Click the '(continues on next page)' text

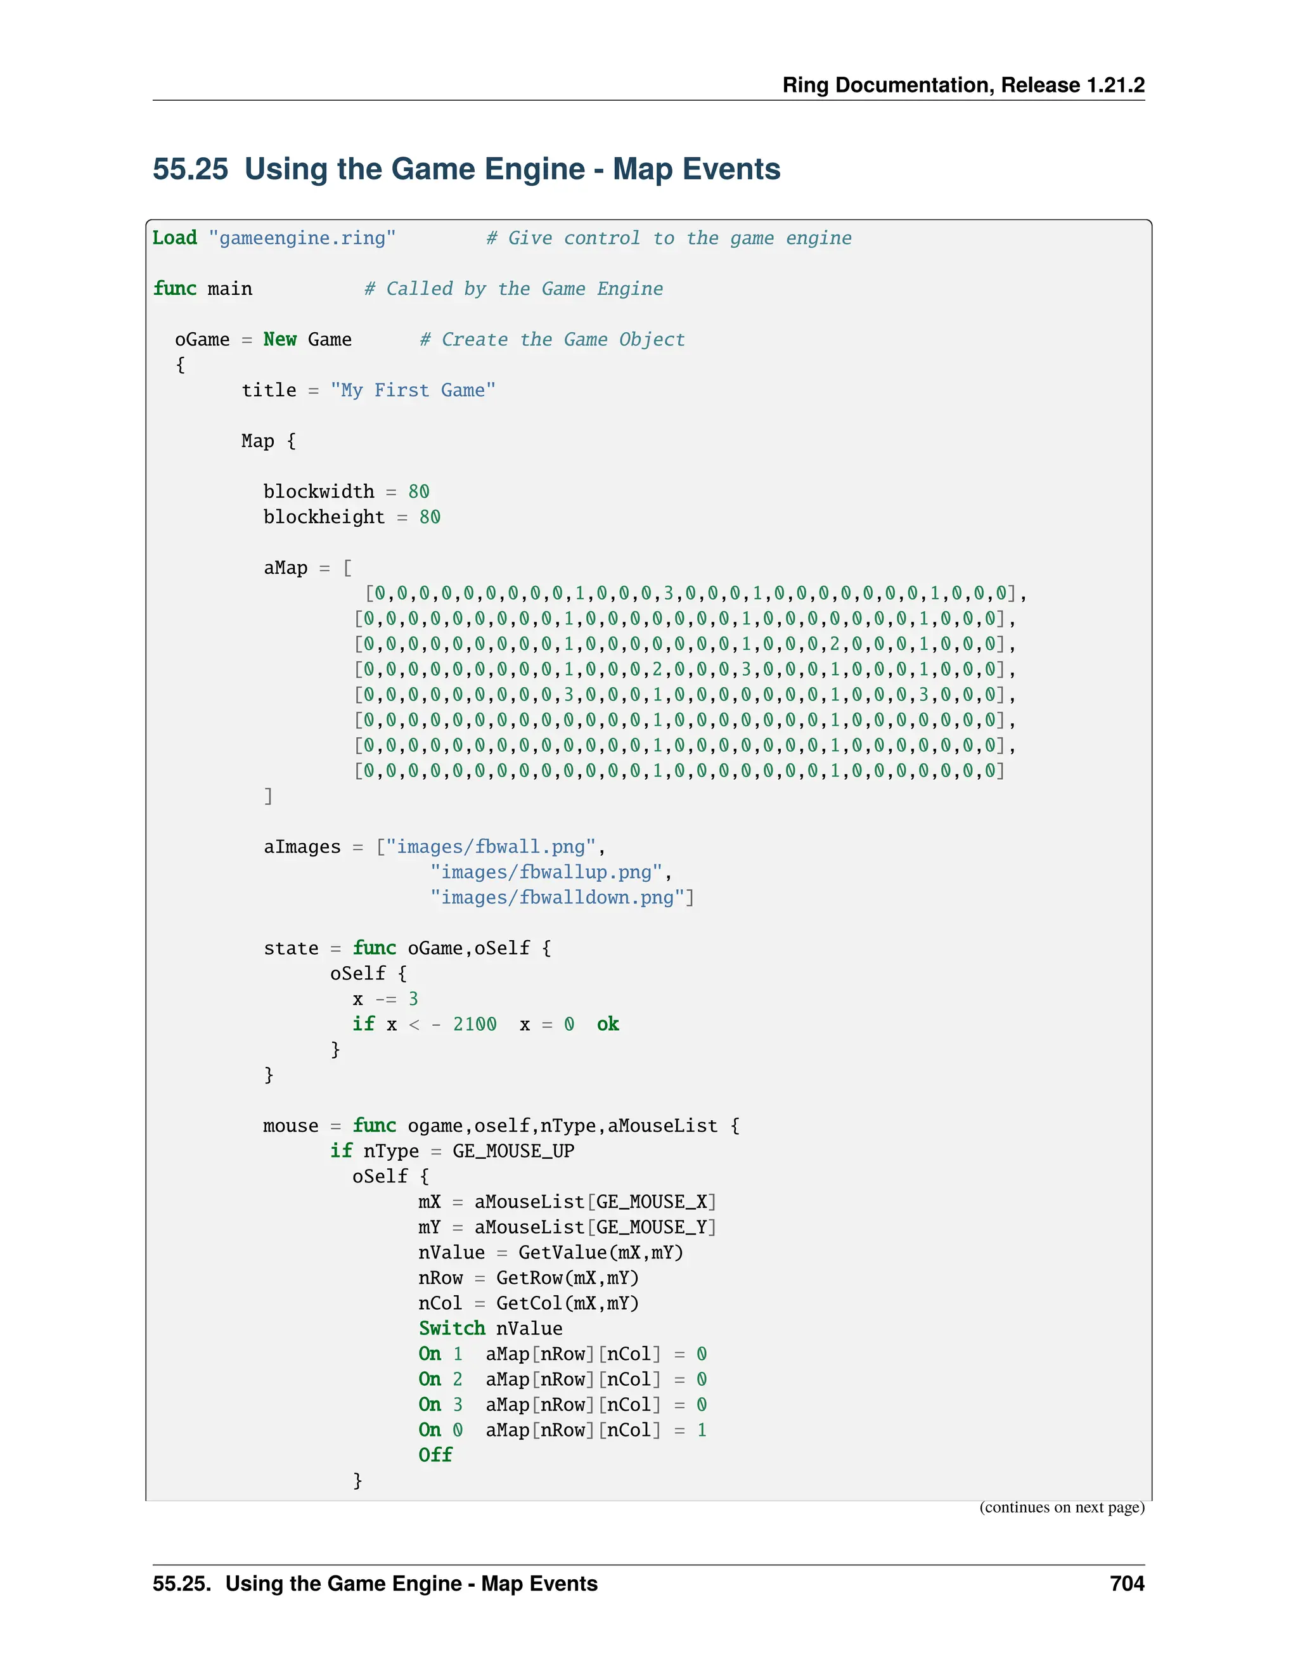point(1061,1507)
